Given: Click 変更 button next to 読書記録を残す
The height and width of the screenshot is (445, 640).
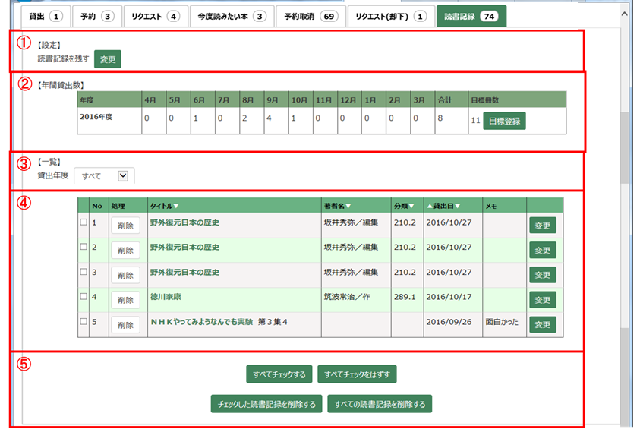Looking at the screenshot, I should (107, 59).
